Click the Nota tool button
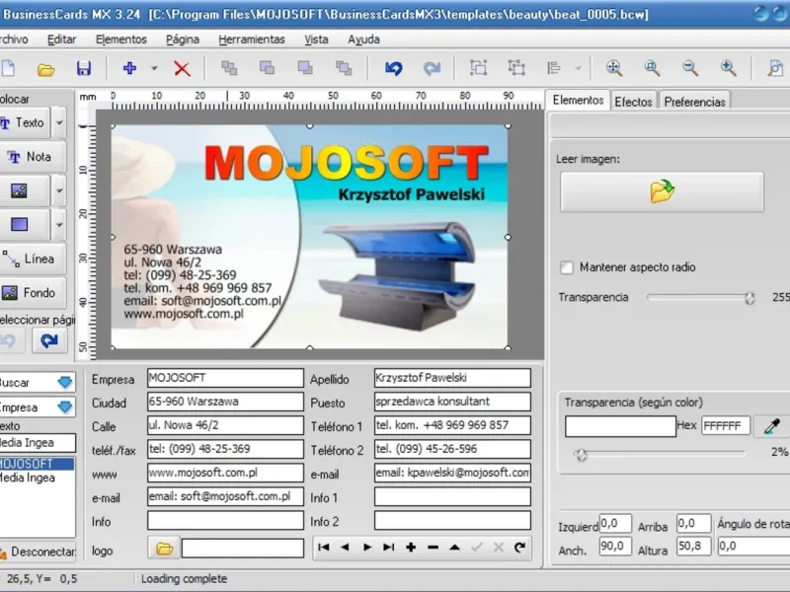 click(33, 157)
